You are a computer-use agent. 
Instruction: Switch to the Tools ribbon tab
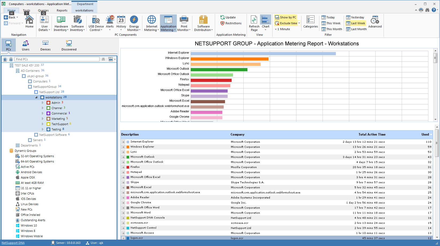pyautogui.click(x=26, y=10)
